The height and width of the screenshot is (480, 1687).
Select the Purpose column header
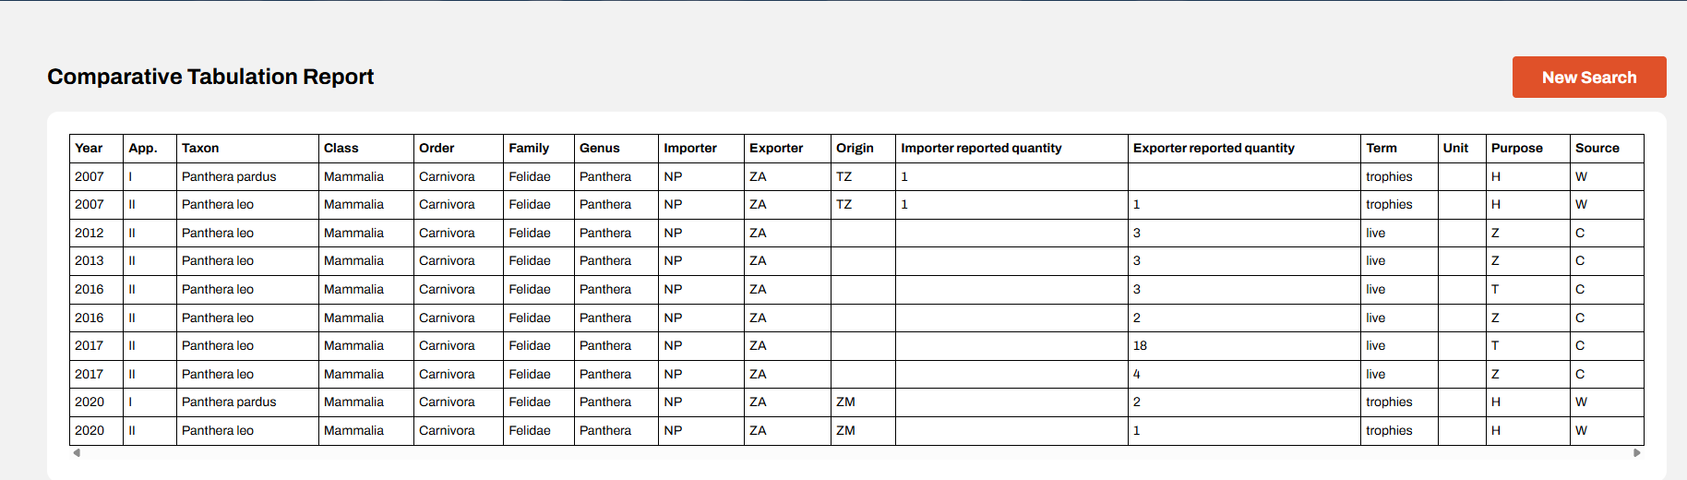pyautogui.click(x=1528, y=148)
